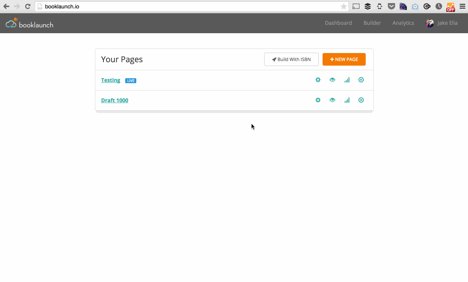
Task: Open the Draft 1000 page link
Action: coord(115,100)
